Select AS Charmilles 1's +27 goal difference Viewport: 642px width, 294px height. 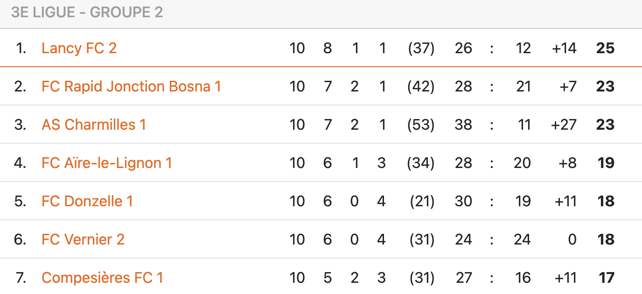[x=564, y=125]
